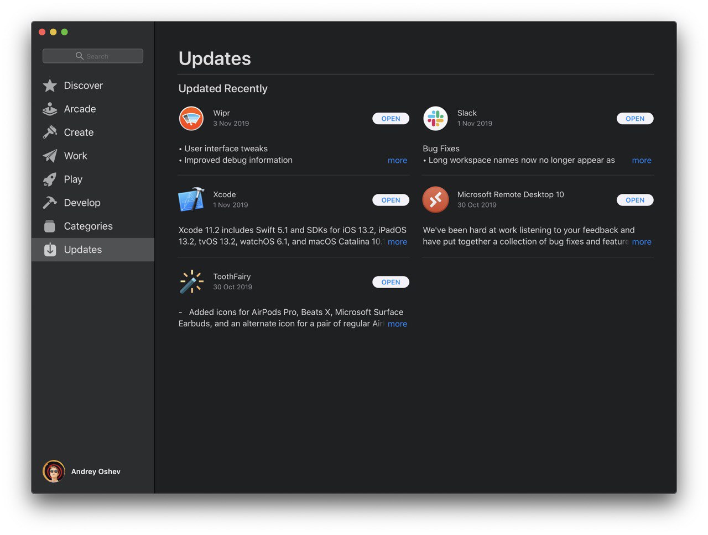Select the Updates label in sidebar
The image size is (708, 535).
pyautogui.click(x=83, y=250)
